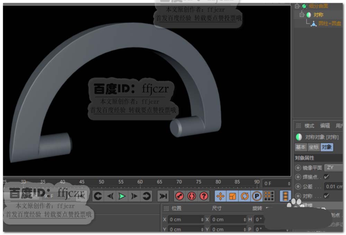Collapse the 对称 tree node
This screenshot has height=235, width=346.
(x=302, y=15)
